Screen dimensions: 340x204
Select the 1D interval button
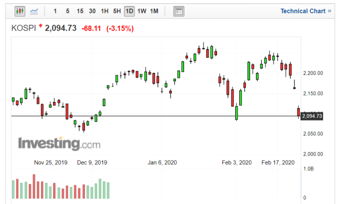[129, 11]
